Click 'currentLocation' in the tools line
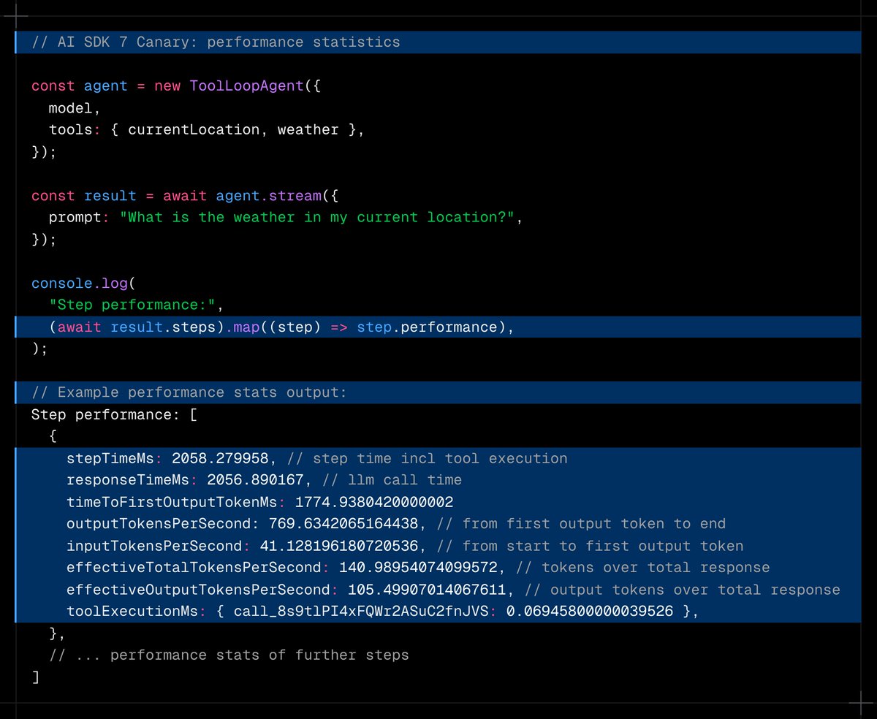The height and width of the screenshot is (719, 877). tap(194, 129)
